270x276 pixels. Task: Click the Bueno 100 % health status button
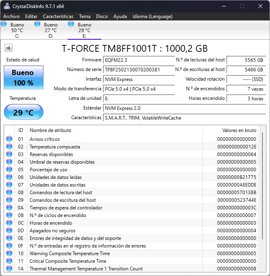22,77
